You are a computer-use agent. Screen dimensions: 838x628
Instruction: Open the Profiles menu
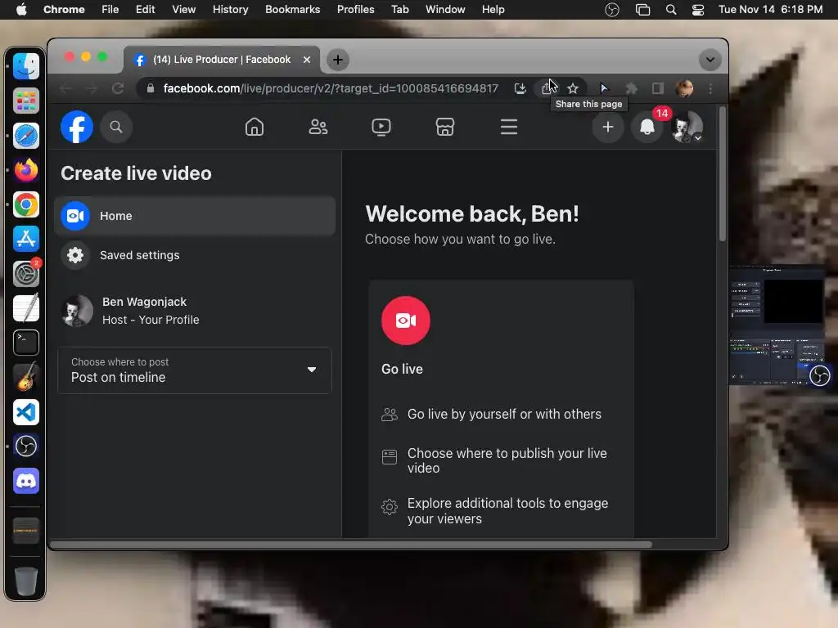[x=355, y=10]
